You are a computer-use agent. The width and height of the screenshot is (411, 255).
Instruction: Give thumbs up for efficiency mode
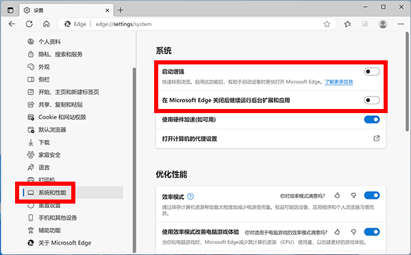click(x=337, y=195)
